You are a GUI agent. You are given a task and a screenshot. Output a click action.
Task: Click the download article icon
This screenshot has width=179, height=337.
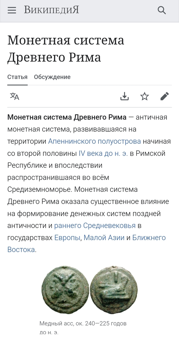click(125, 97)
